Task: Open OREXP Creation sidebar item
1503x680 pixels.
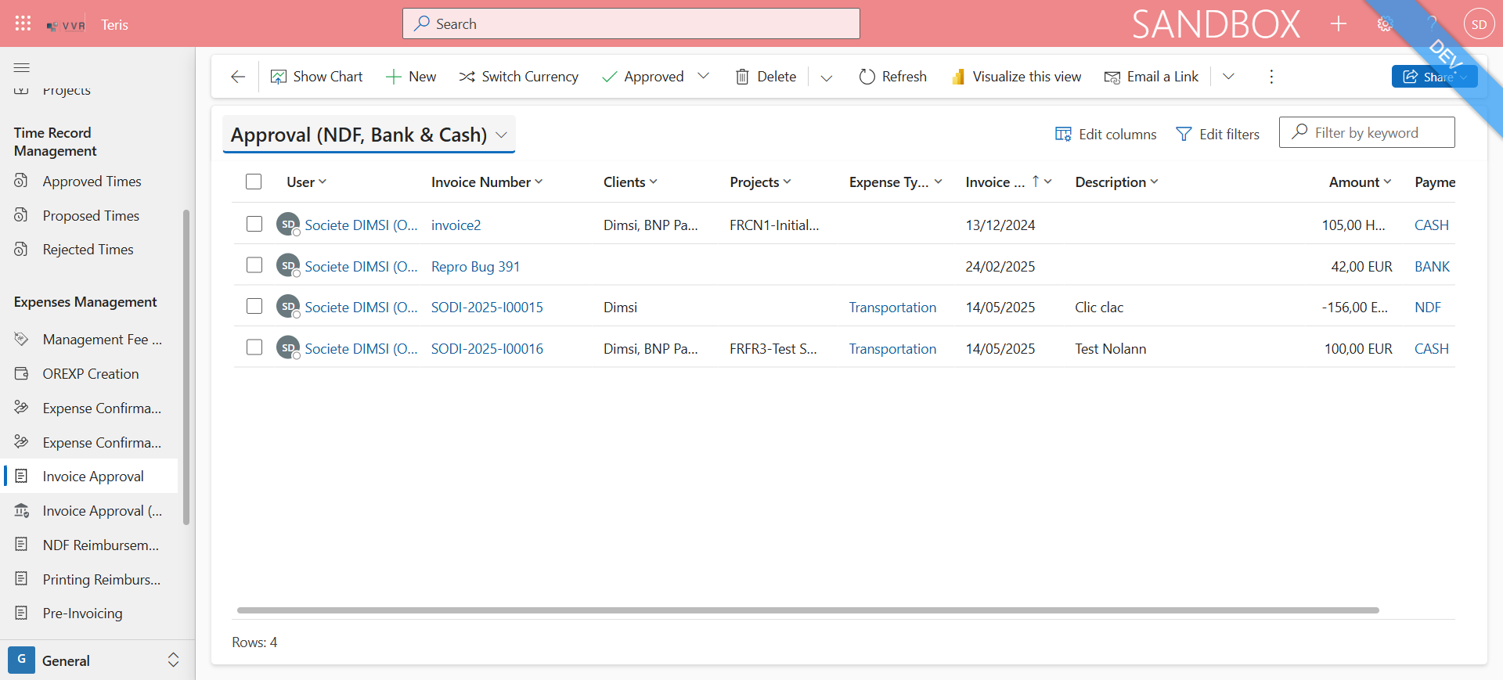Action: point(90,374)
